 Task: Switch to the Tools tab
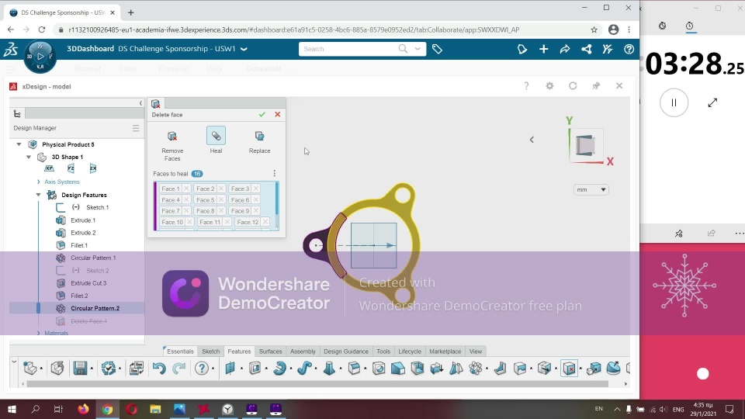coord(383,351)
